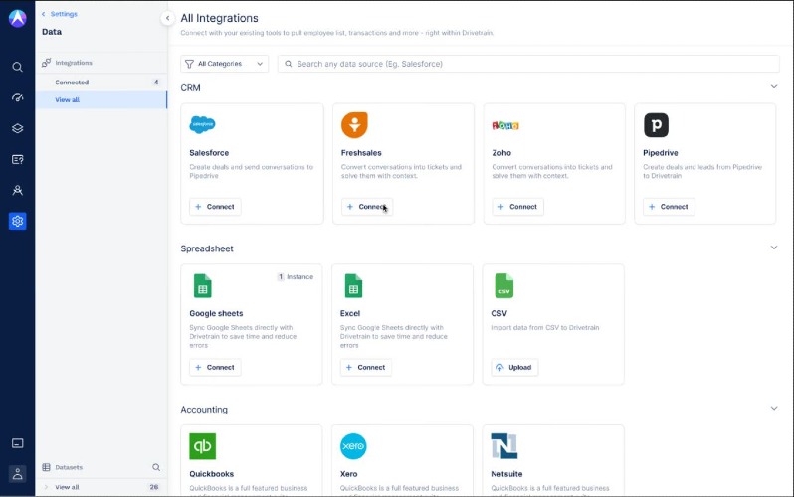The image size is (794, 497).
Task: Click the Drivetrain logo in the sidebar
Action: [17, 18]
